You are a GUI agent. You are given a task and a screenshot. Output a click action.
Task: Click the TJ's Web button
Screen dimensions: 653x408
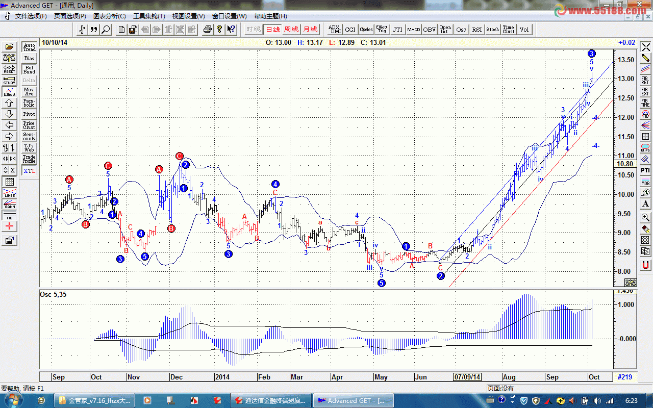29,148
